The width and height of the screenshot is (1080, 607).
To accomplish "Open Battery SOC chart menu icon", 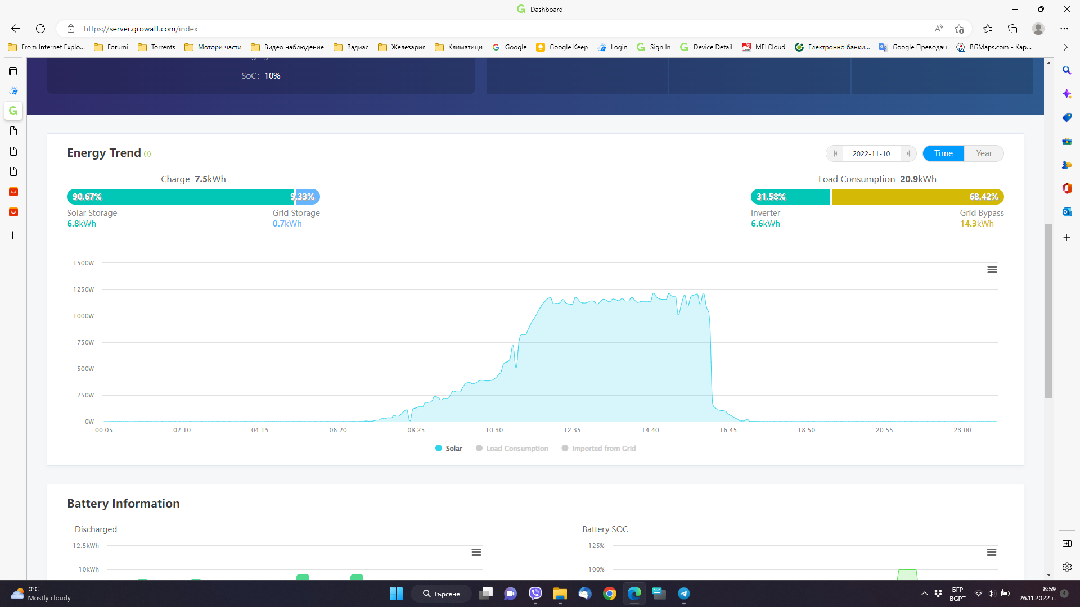I will pyautogui.click(x=992, y=552).
